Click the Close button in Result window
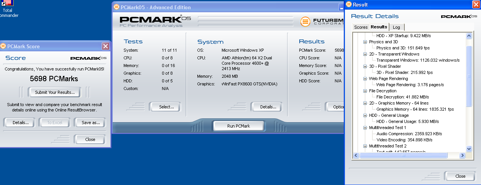 coord(460,176)
